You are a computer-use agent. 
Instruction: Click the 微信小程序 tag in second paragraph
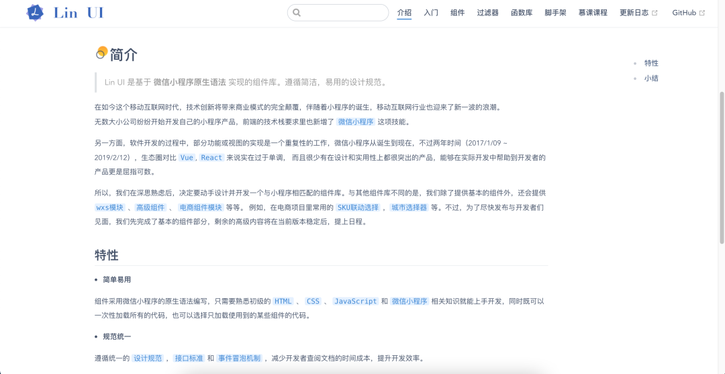pos(355,122)
